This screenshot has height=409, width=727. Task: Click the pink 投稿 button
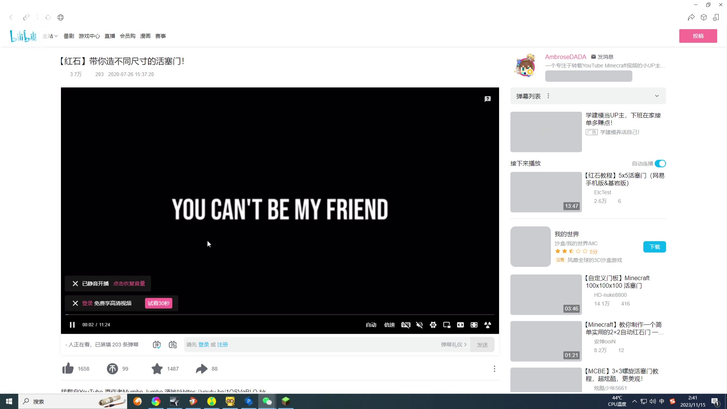697,36
